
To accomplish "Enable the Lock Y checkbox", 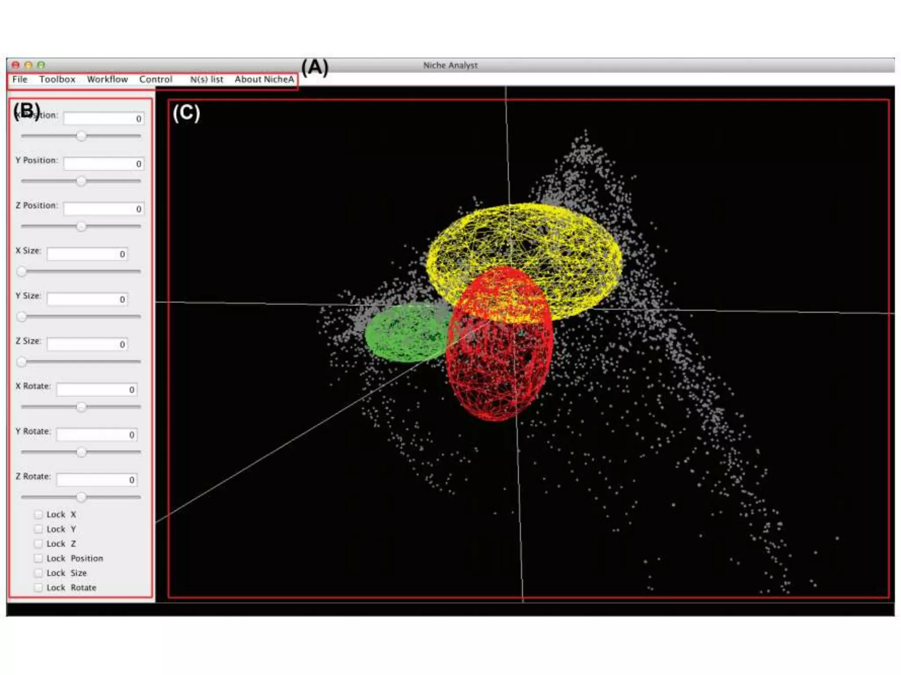I will (39, 529).
